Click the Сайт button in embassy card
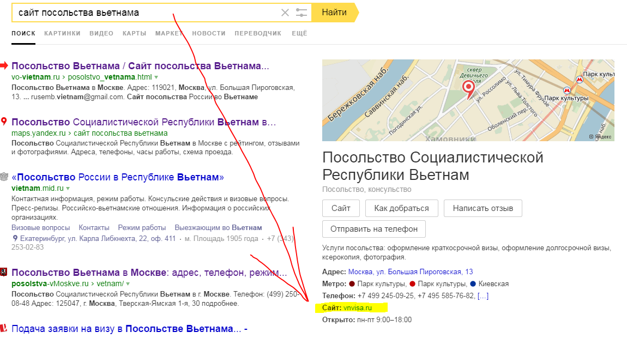This screenshot has height=338, width=627. pyautogui.click(x=341, y=208)
